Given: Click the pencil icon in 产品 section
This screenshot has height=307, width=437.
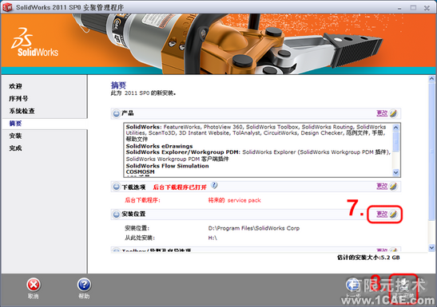Looking at the screenshot, I should [393, 113].
